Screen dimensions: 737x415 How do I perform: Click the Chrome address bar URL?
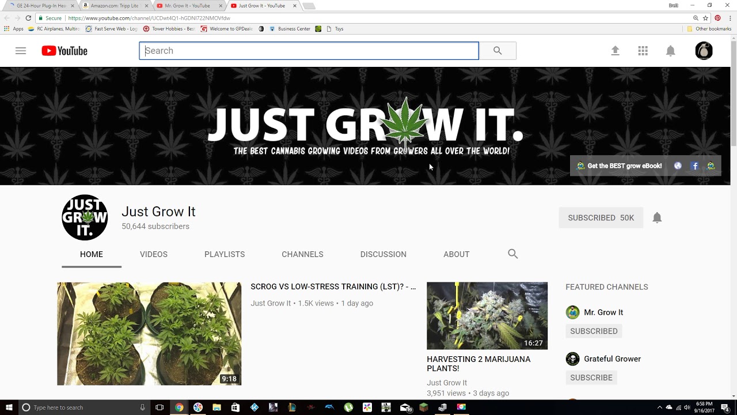pos(149,18)
